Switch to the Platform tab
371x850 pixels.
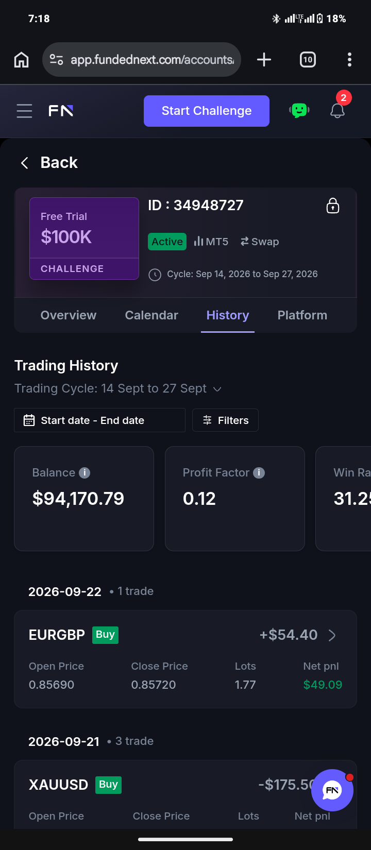click(x=302, y=315)
